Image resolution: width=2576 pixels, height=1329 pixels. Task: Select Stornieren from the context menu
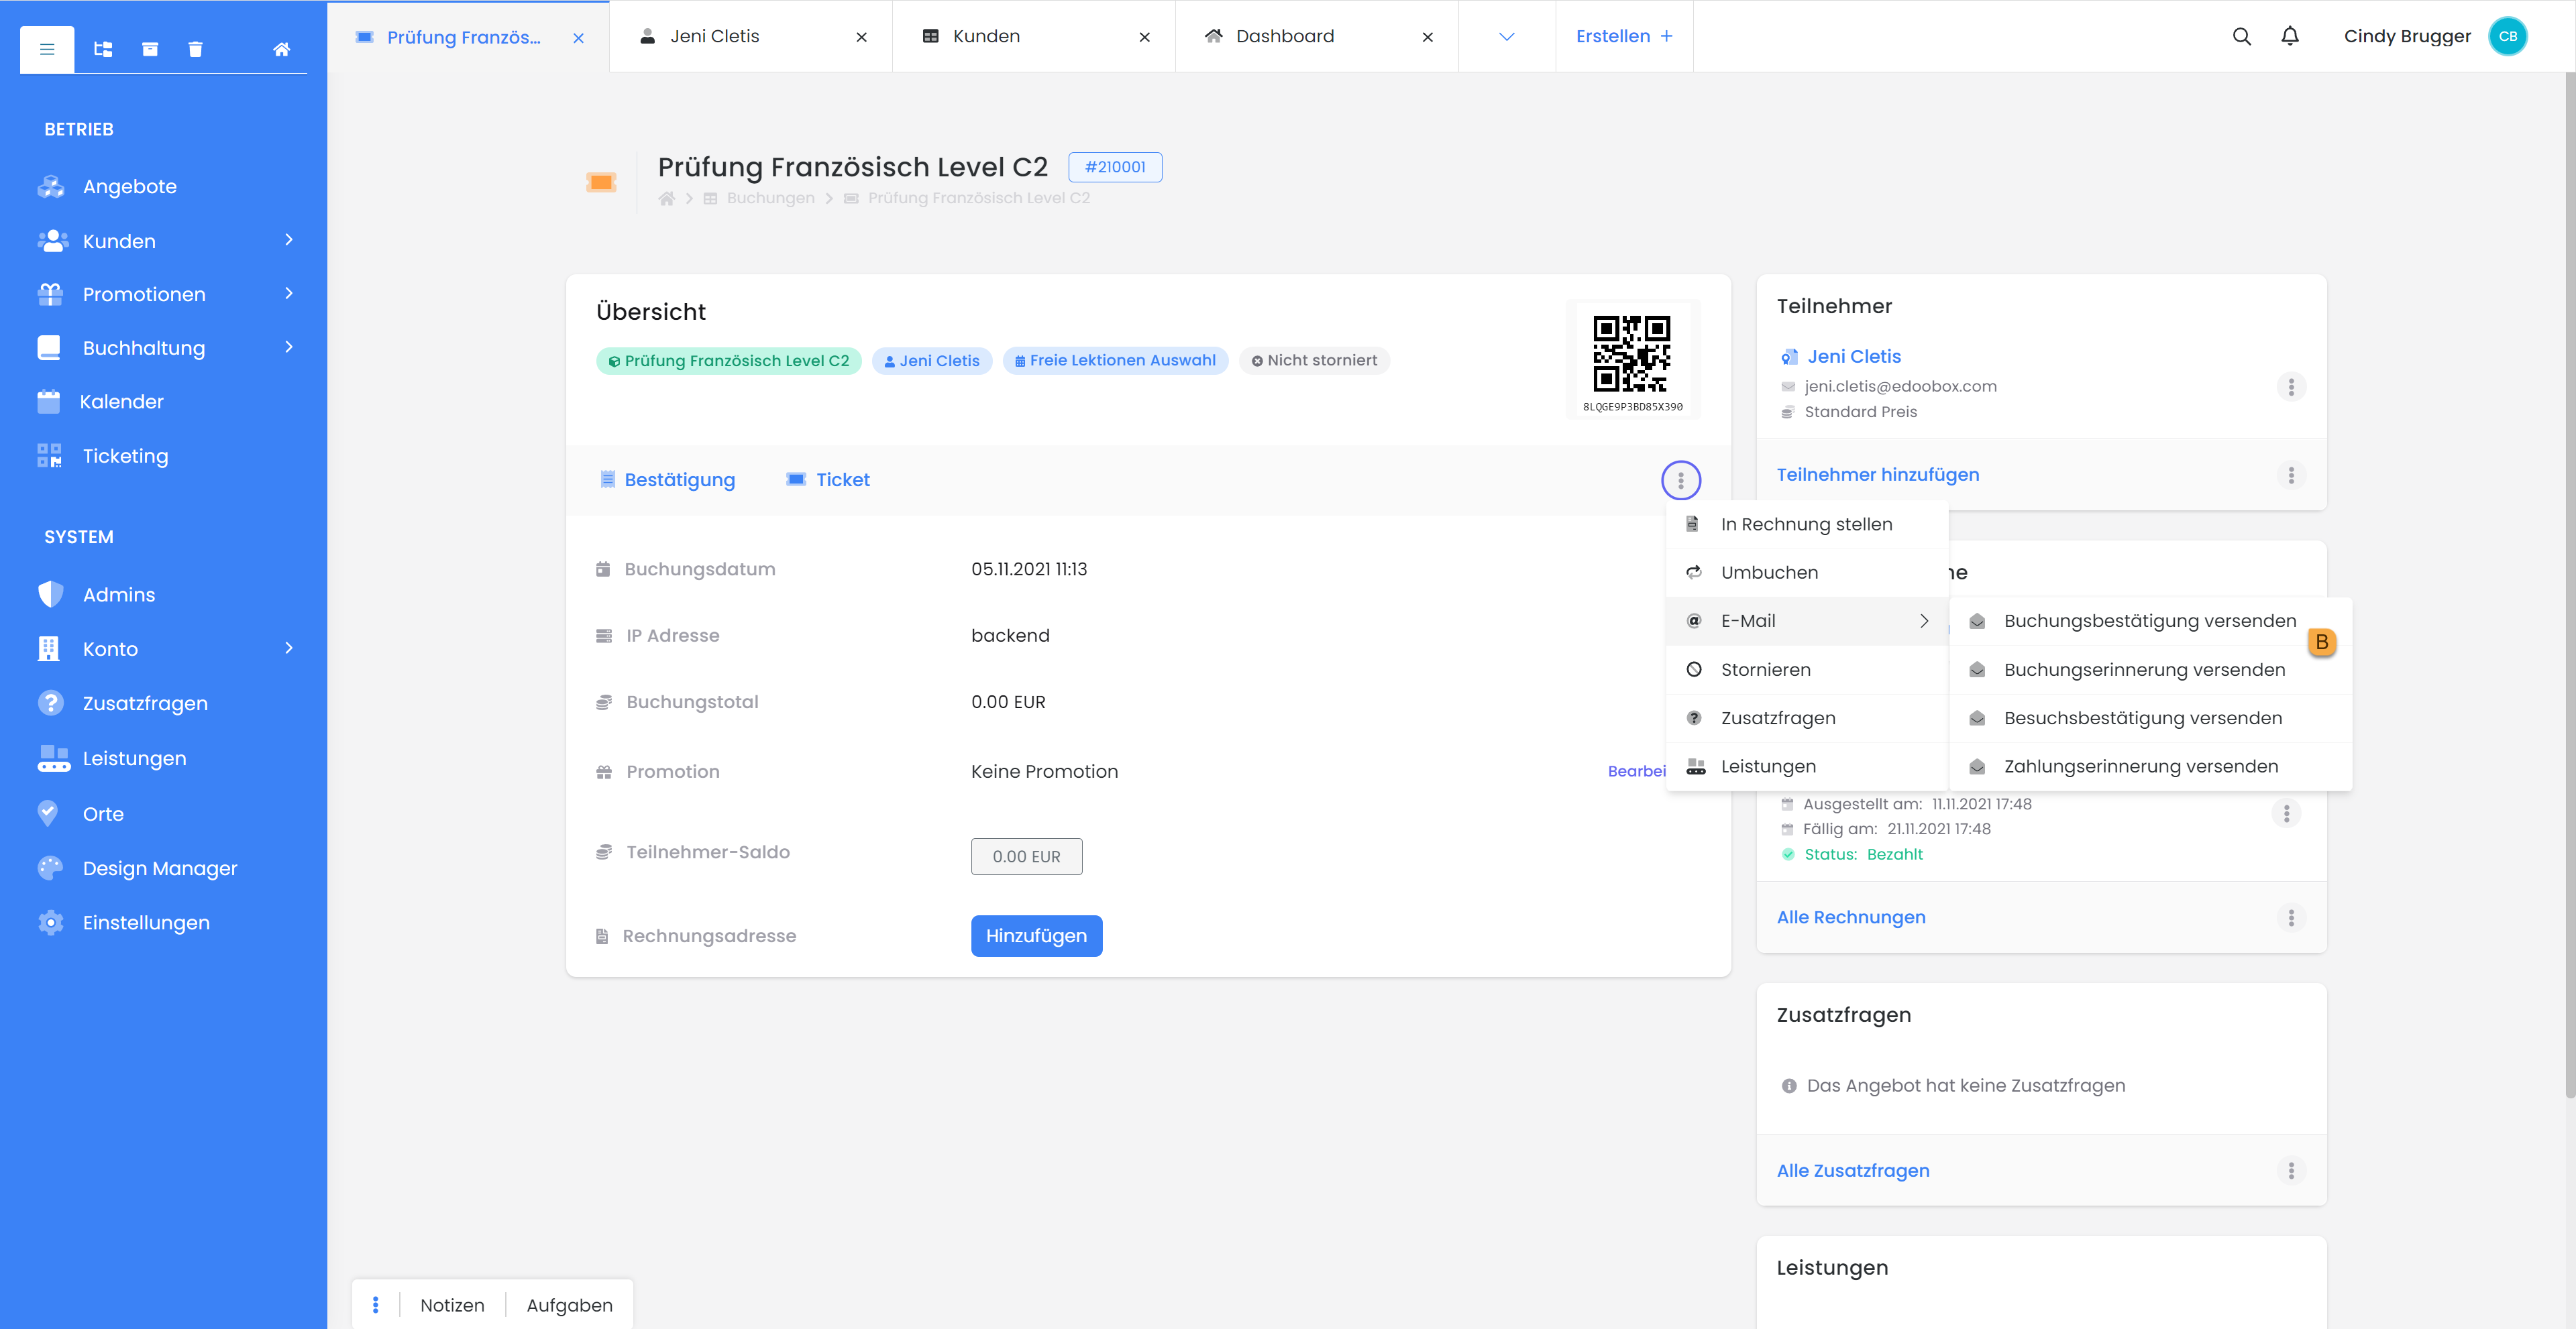pos(1765,669)
